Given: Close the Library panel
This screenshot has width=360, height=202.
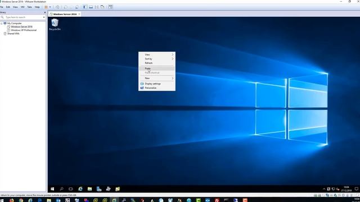Looking at the screenshot, I should pyautogui.click(x=45, y=12).
